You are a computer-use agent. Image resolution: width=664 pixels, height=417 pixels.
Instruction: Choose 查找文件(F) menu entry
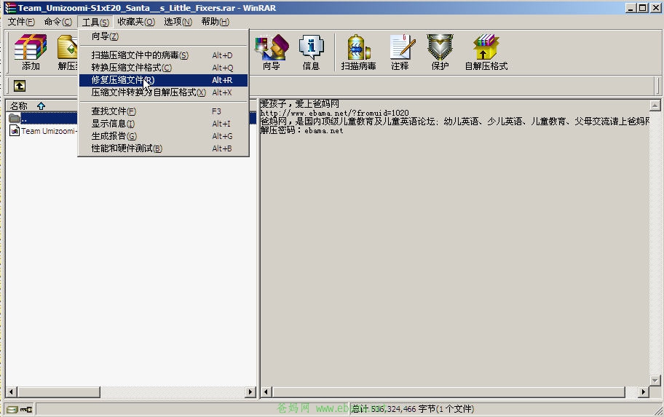(x=164, y=111)
